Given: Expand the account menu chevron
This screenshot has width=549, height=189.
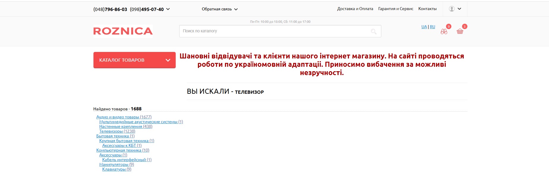Looking at the screenshot, I should 459,9.
